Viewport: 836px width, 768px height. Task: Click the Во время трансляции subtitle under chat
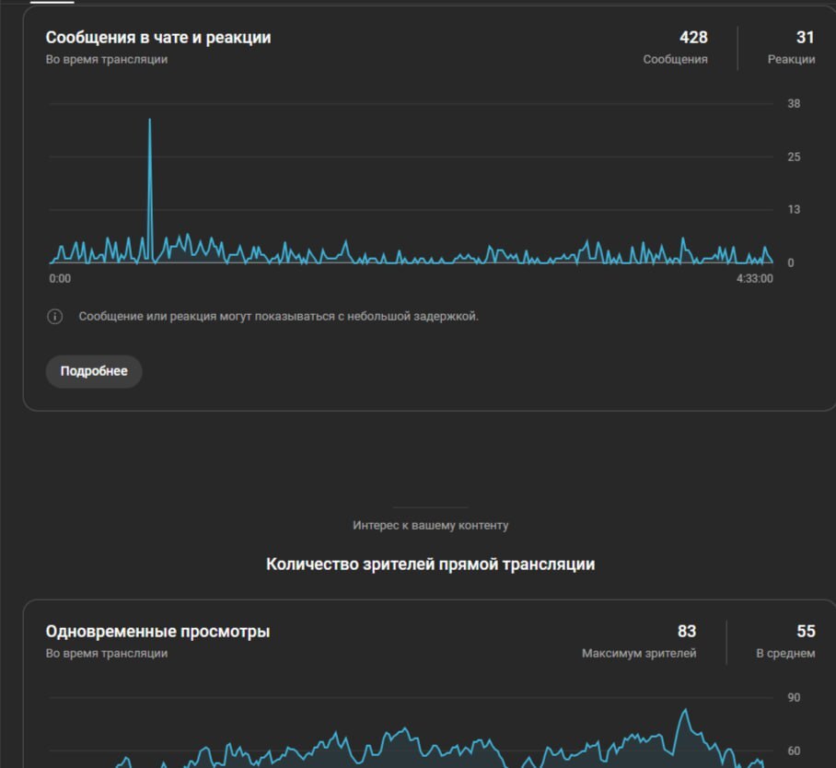(107, 59)
